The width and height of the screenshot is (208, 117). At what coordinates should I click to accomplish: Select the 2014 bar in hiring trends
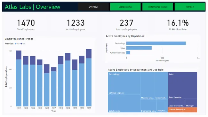(33, 81)
